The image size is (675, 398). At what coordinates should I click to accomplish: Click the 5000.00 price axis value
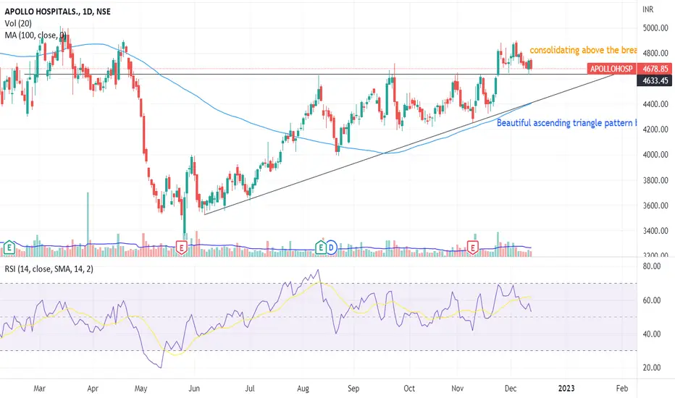tap(655, 28)
